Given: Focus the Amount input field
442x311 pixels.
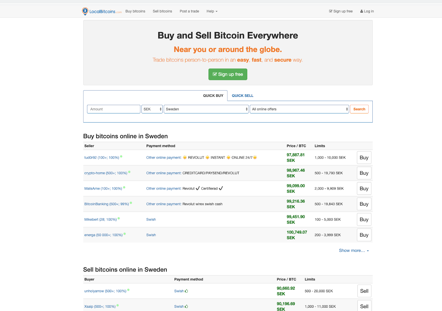Looking at the screenshot, I should click(x=114, y=109).
